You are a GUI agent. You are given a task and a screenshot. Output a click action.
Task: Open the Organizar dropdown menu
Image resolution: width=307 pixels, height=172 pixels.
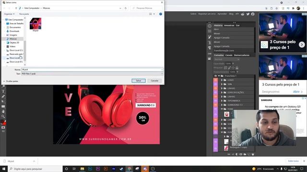(x=9, y=14)
